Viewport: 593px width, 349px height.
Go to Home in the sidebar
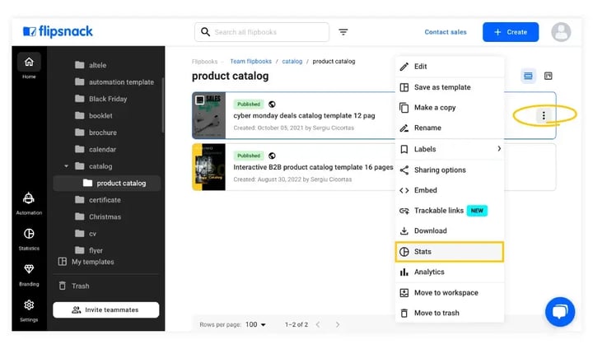point(29,66)
